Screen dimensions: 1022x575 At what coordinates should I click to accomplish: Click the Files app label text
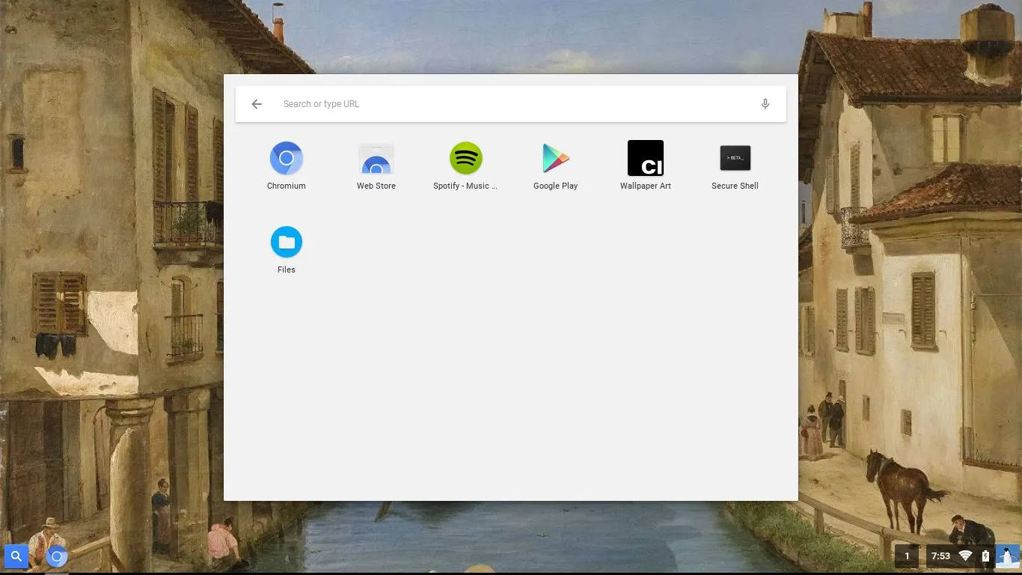point(287,270)
